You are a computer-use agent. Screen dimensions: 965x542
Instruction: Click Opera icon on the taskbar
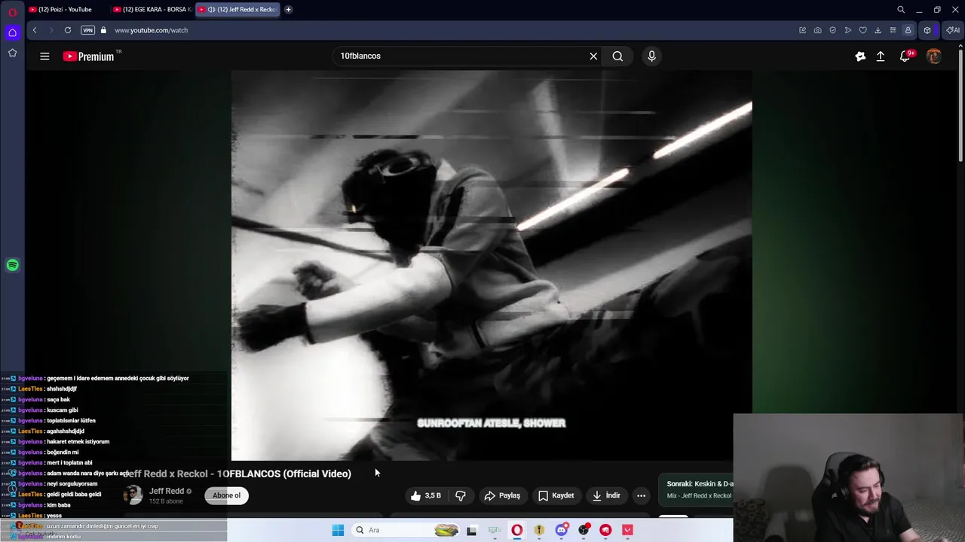pos(517,530)
